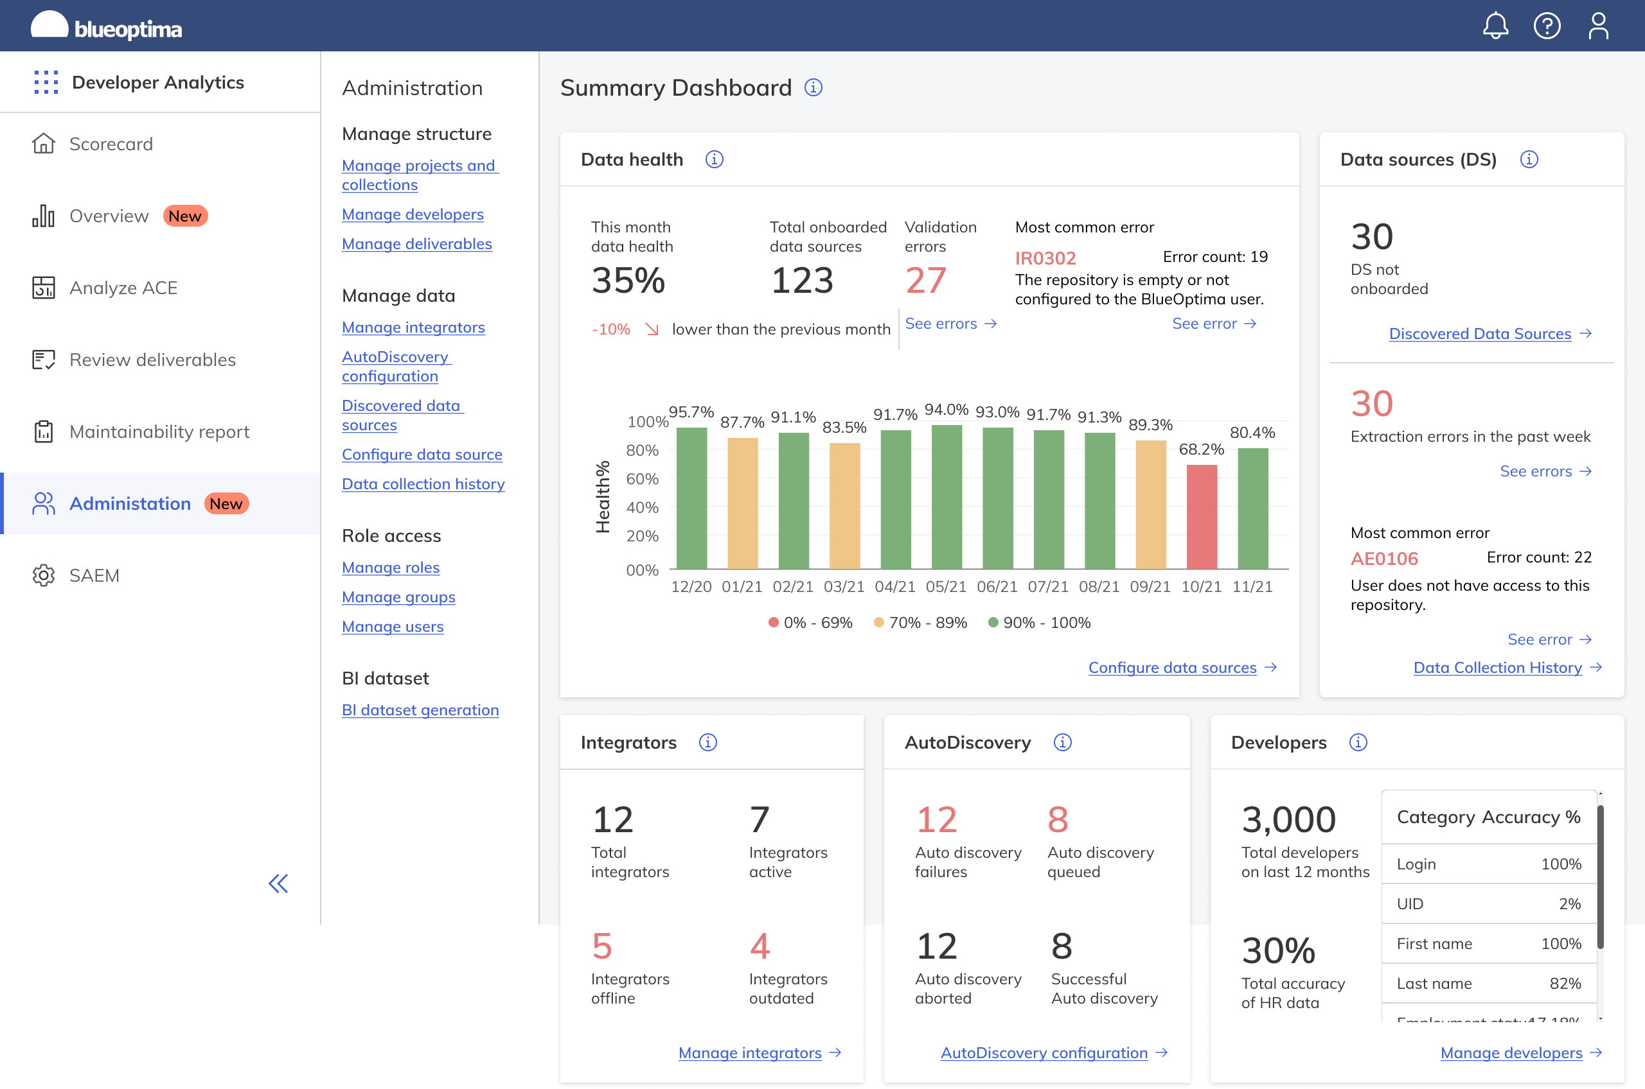Click error code AE0106

click(x=1383, y=559)
